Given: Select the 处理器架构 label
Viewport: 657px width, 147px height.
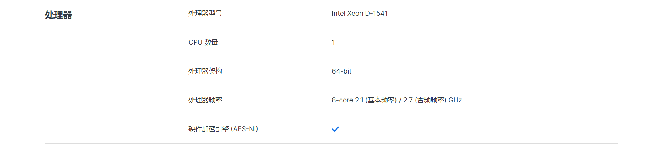Looking at the screenshot, I should click(x=205, y=71).
